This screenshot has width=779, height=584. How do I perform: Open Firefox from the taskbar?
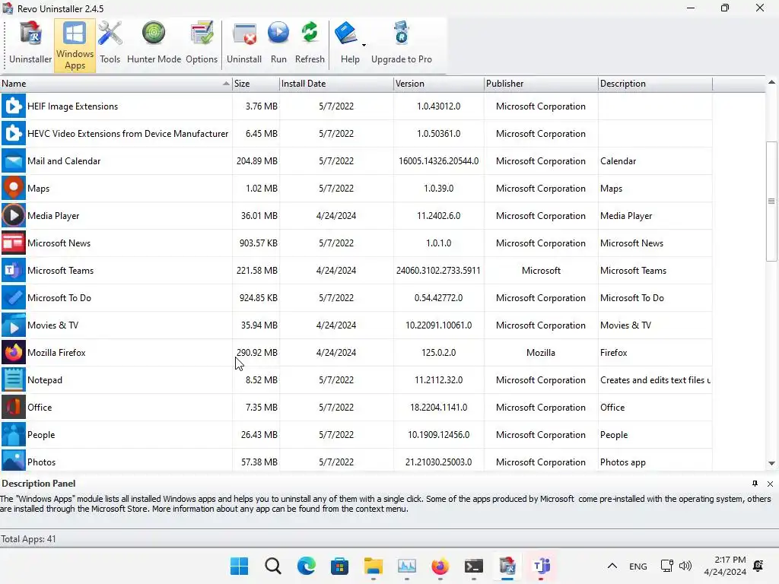coord(440,566)
